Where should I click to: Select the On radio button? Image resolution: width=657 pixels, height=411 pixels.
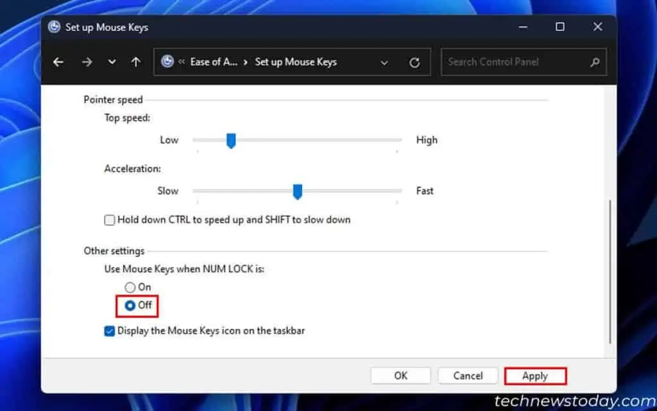(x=130, y=287)
